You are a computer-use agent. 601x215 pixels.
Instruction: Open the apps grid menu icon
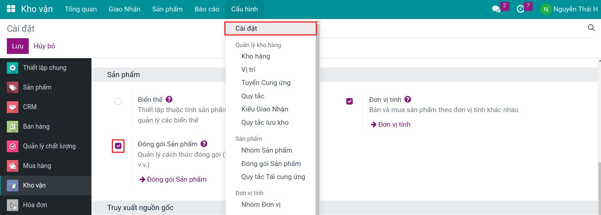(x=11, y=9)
